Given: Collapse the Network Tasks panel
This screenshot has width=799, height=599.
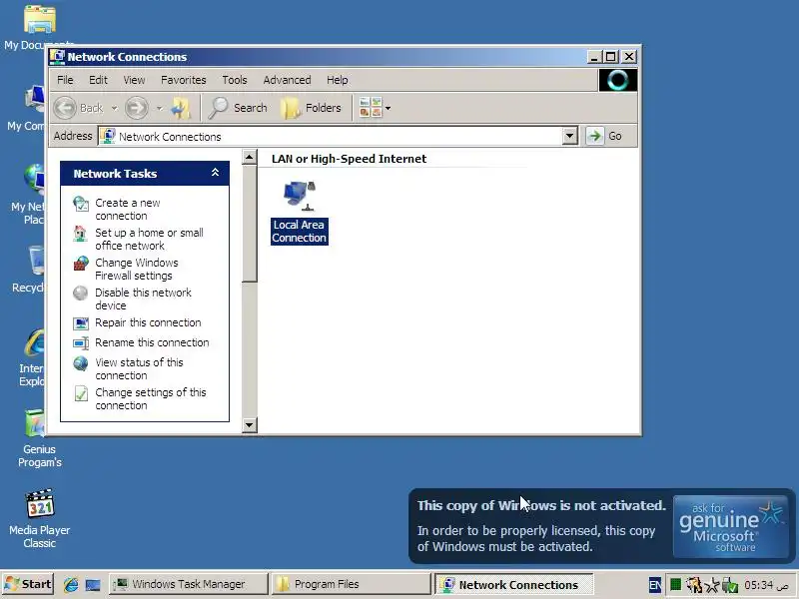Looking at the screenshot, I should click(216, 173).
